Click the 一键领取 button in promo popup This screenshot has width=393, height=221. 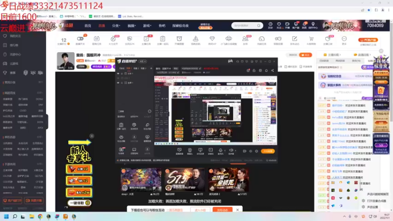point(79,203)
